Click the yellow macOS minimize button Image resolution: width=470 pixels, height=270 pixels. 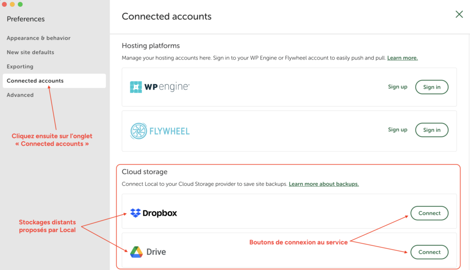(12, 4)
